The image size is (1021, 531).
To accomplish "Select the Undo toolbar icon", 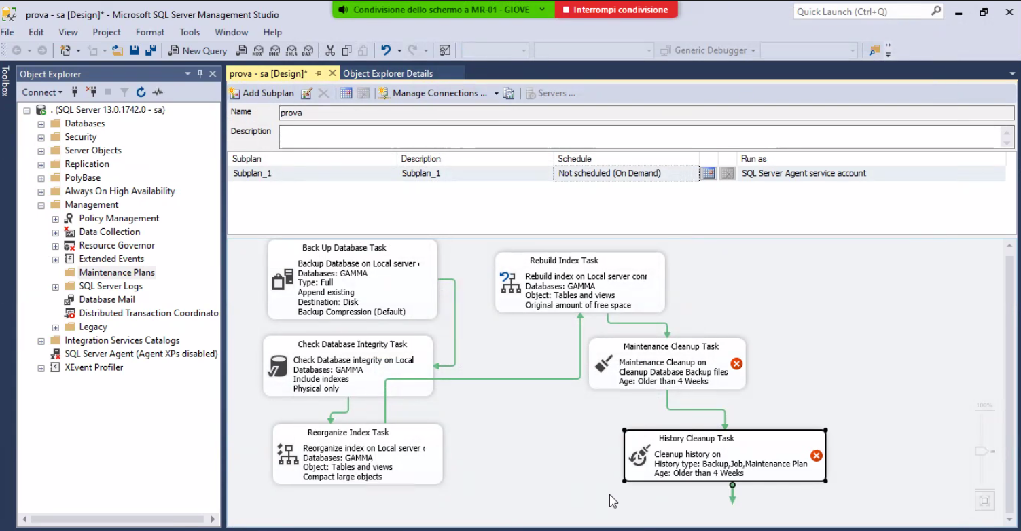I will click(384, 50).
